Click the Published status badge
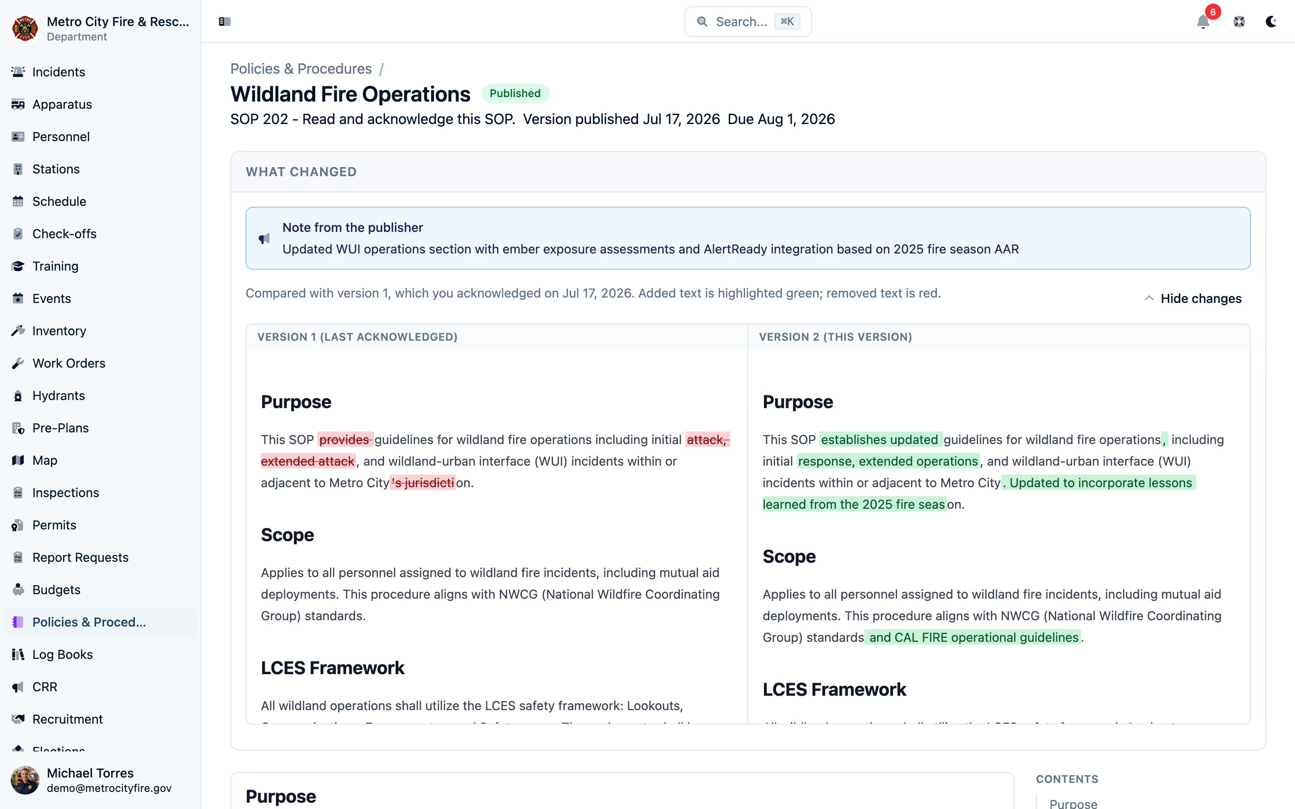1295x809 pixels. pos(515,93)
